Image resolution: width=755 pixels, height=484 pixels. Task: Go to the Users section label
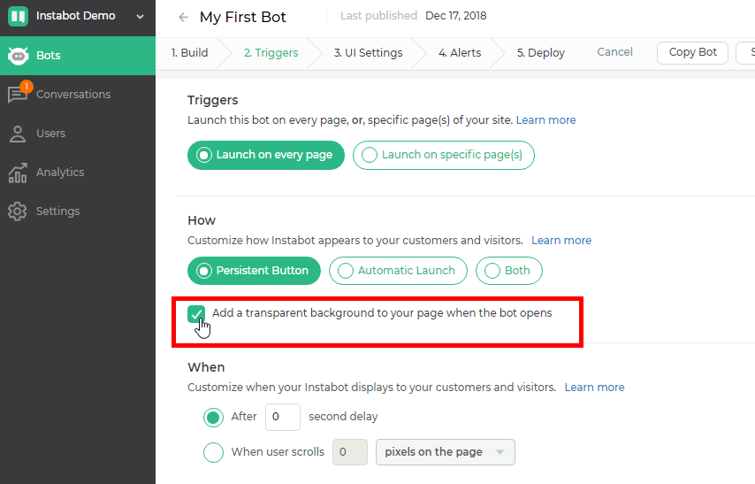pos(50,134)
